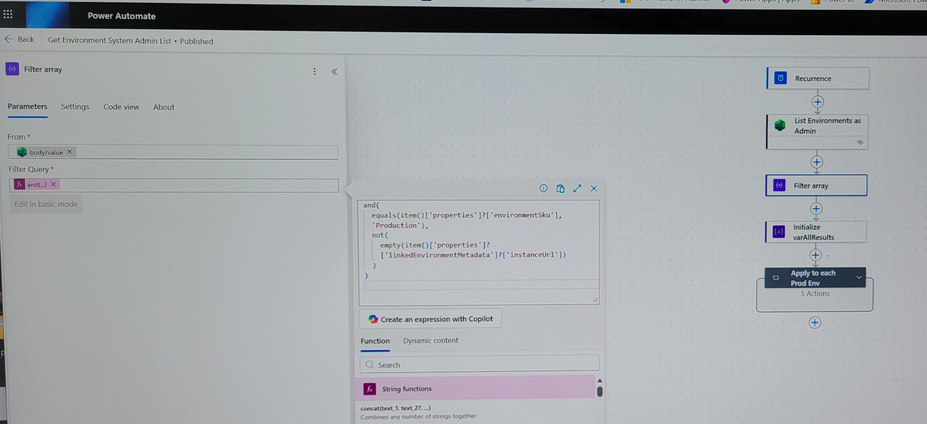The width and height of the screenshot is (927, 424).
Task: Click Create an expression with Copilot
Action: pos(430,319)
